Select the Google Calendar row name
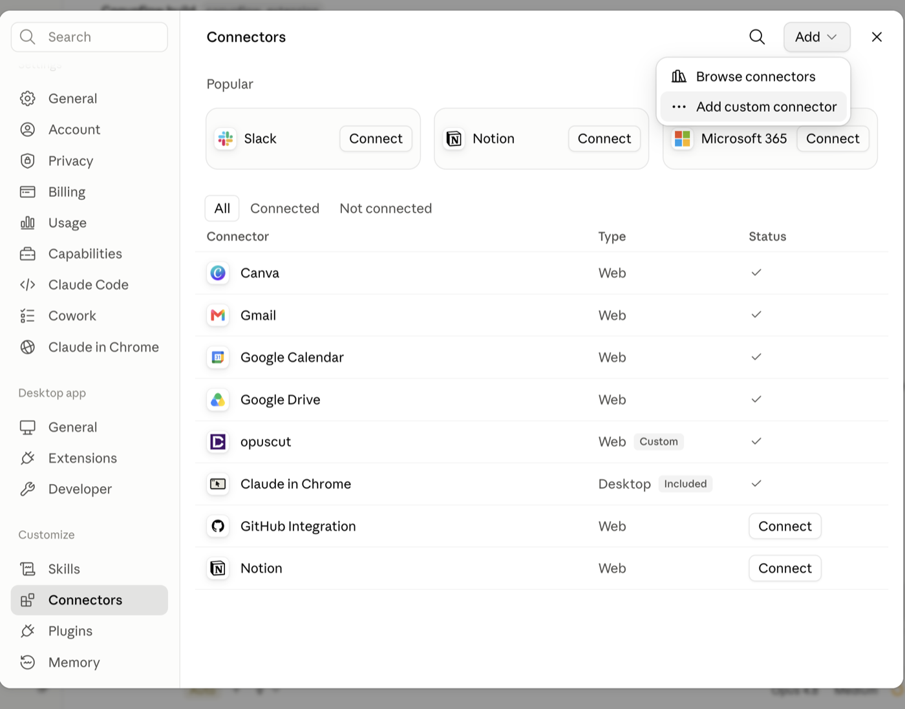The width and height of the screenshot is (905, 709). (x=292, y=357)
